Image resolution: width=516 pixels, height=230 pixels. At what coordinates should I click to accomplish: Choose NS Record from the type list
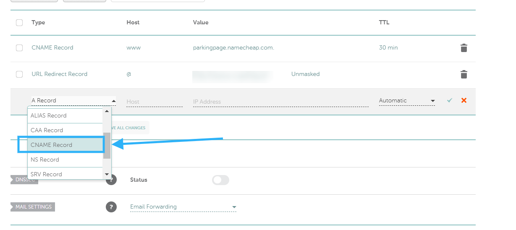(61, 159)
